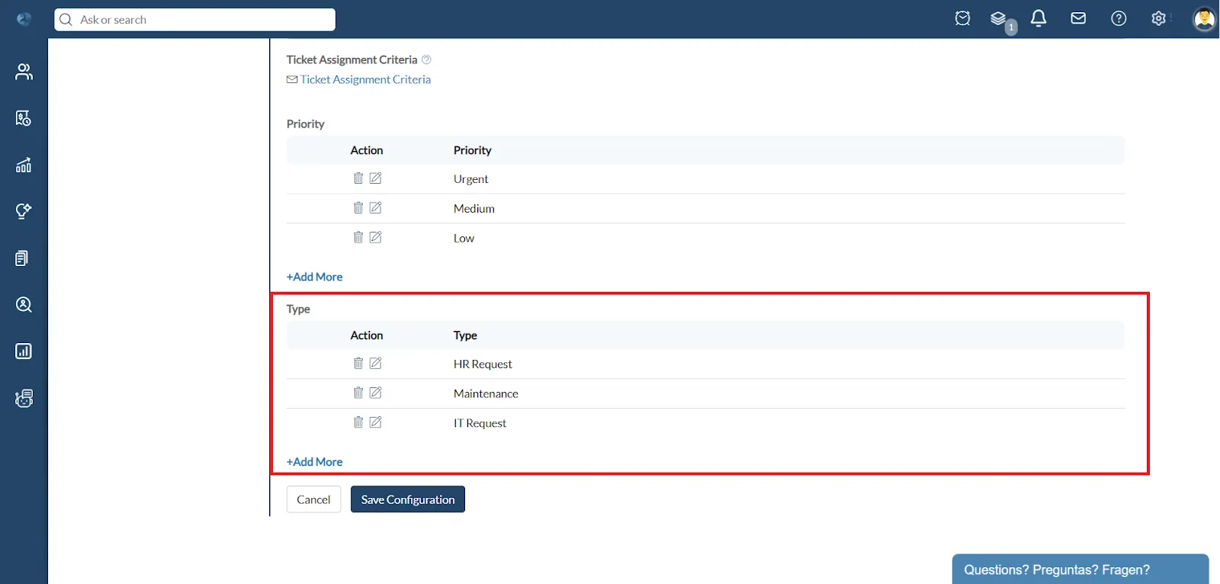This screenshot has width=1220, height=584.
Task: Delete the Urgent priority row
Action: point(358,178)
